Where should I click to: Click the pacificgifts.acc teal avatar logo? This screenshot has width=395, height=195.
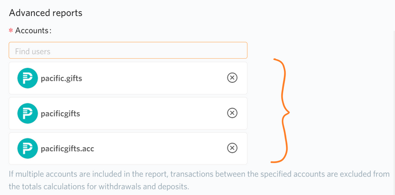tap(27, 148)
